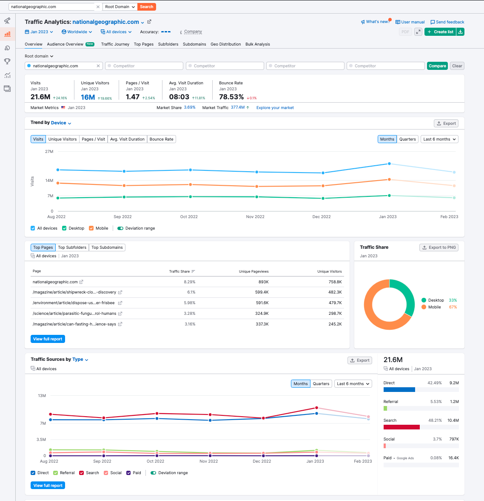Expand the Last 6 months trend dropdown
The height and width of the screenshot is (501, 484).
click(x=439, y=139)
